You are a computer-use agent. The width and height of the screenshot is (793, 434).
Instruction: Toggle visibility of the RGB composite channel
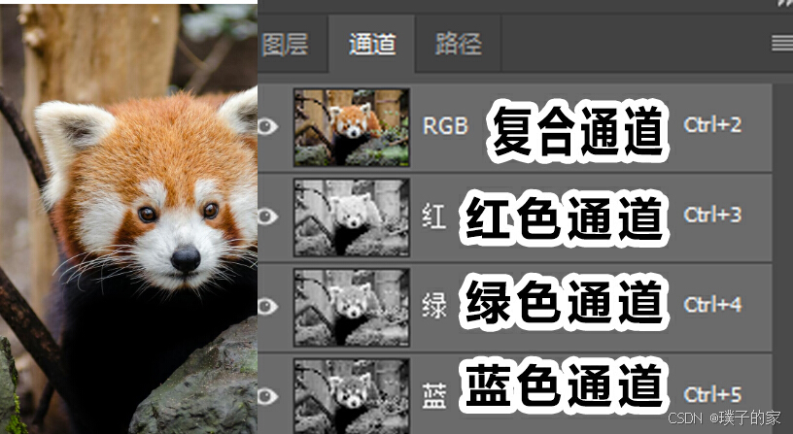[267, 126]
